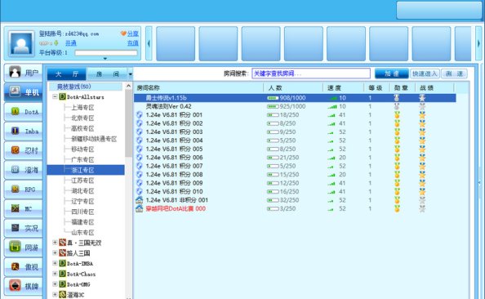Open the 傲视 sidebar category
This screenshot has height=299, width=485.
24,267
